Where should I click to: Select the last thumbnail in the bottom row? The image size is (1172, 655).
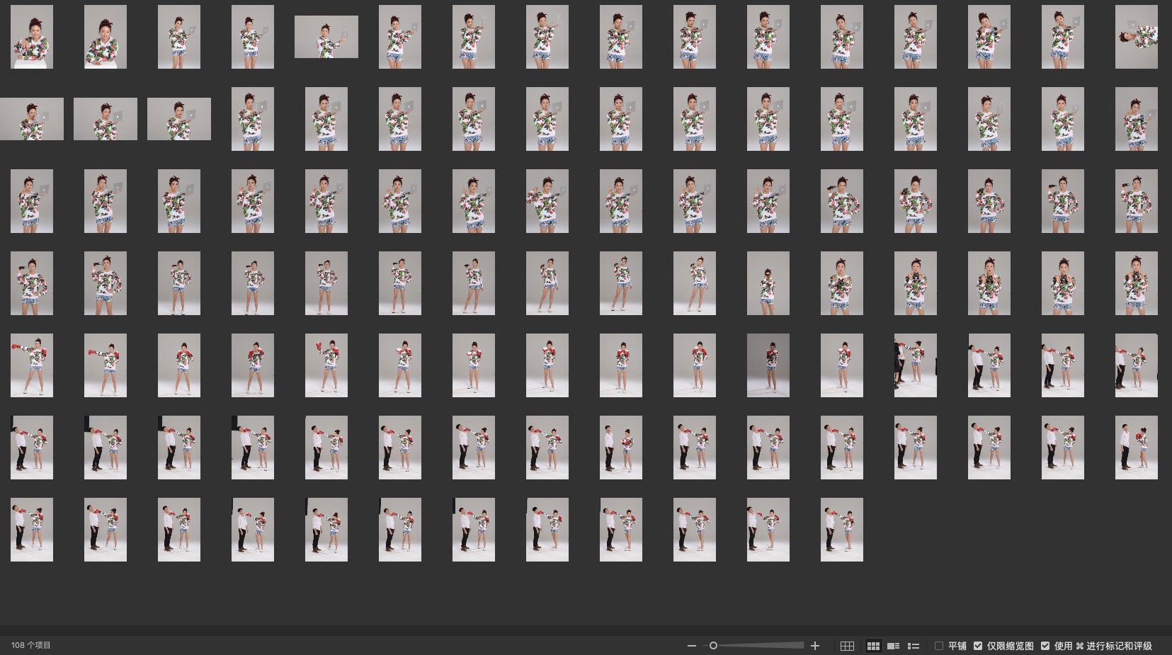pos(841,530)
